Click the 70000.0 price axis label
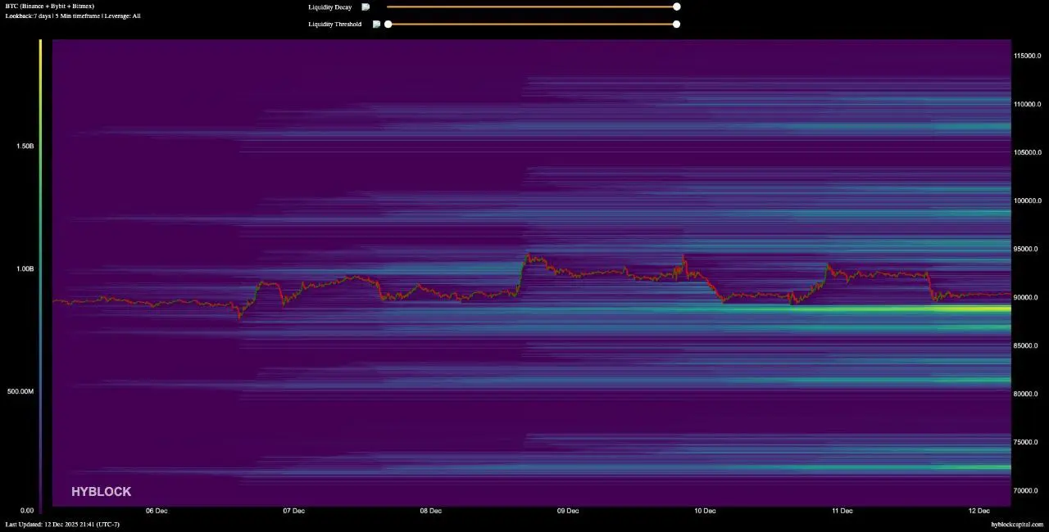This screenshot has width=1049, height=532. 1025,490
